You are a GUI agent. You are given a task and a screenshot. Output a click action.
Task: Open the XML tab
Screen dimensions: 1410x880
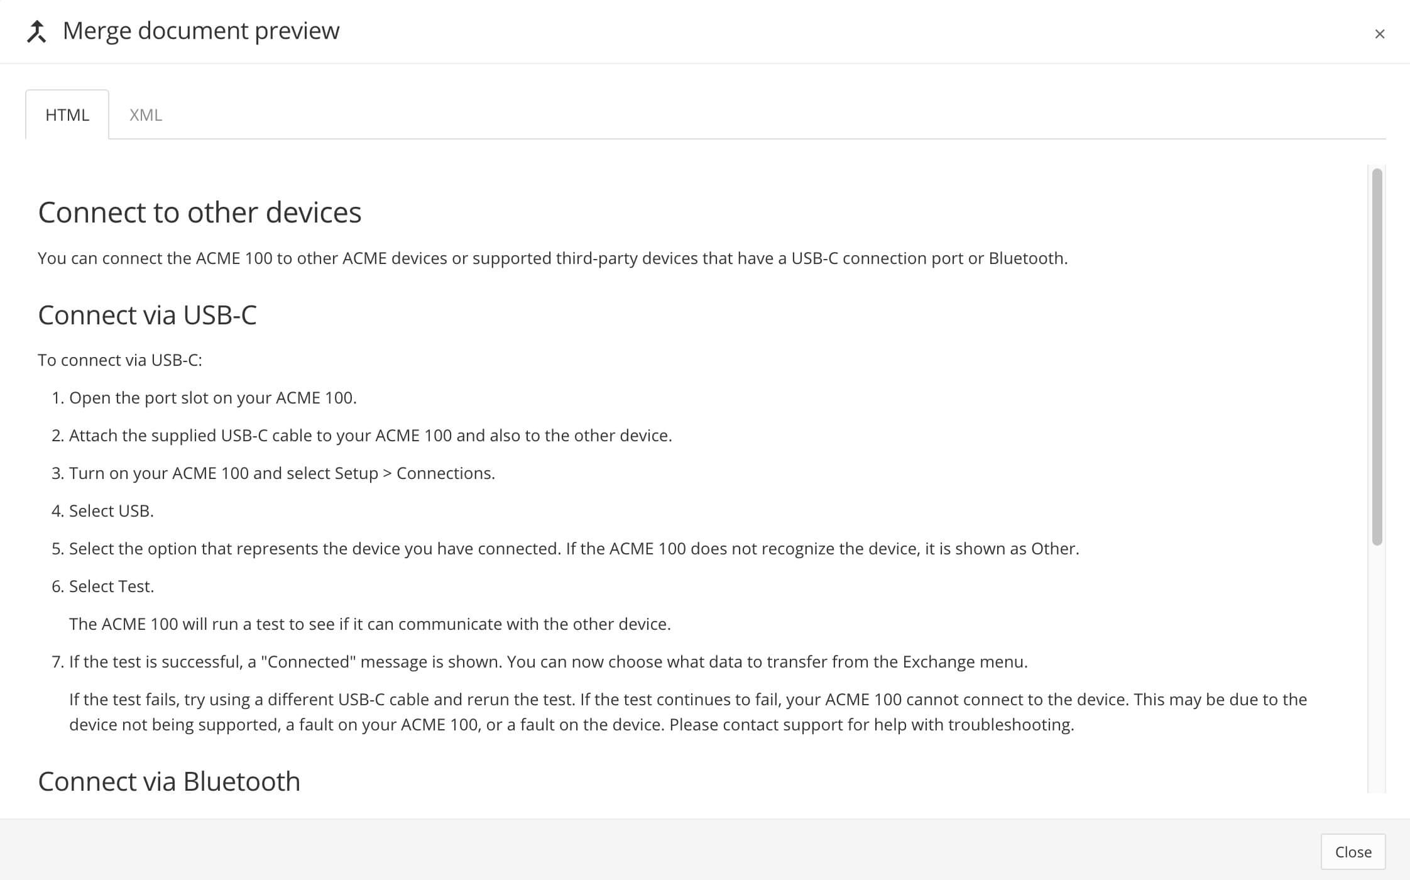click(146, 115)
